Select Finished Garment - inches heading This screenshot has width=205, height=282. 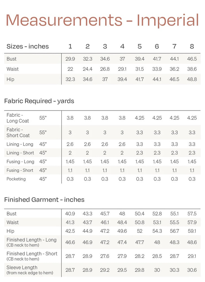click(x=44, y=200)
